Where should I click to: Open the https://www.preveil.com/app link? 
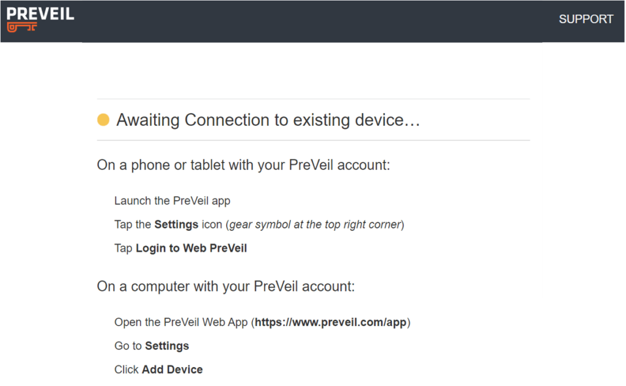pos(331,322)
